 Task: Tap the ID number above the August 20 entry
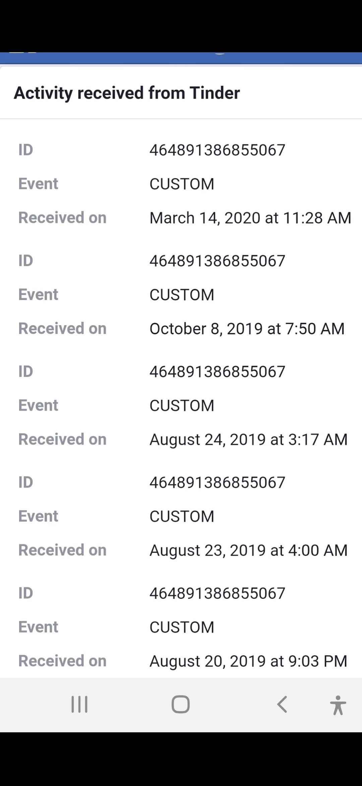(x=217, y=594)
